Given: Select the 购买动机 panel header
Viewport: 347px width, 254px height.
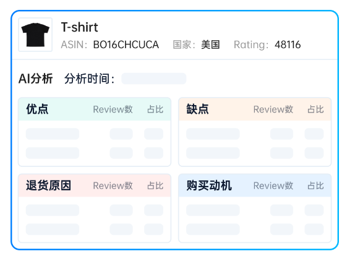Looking at the screenshot, I should click(255, 185).
